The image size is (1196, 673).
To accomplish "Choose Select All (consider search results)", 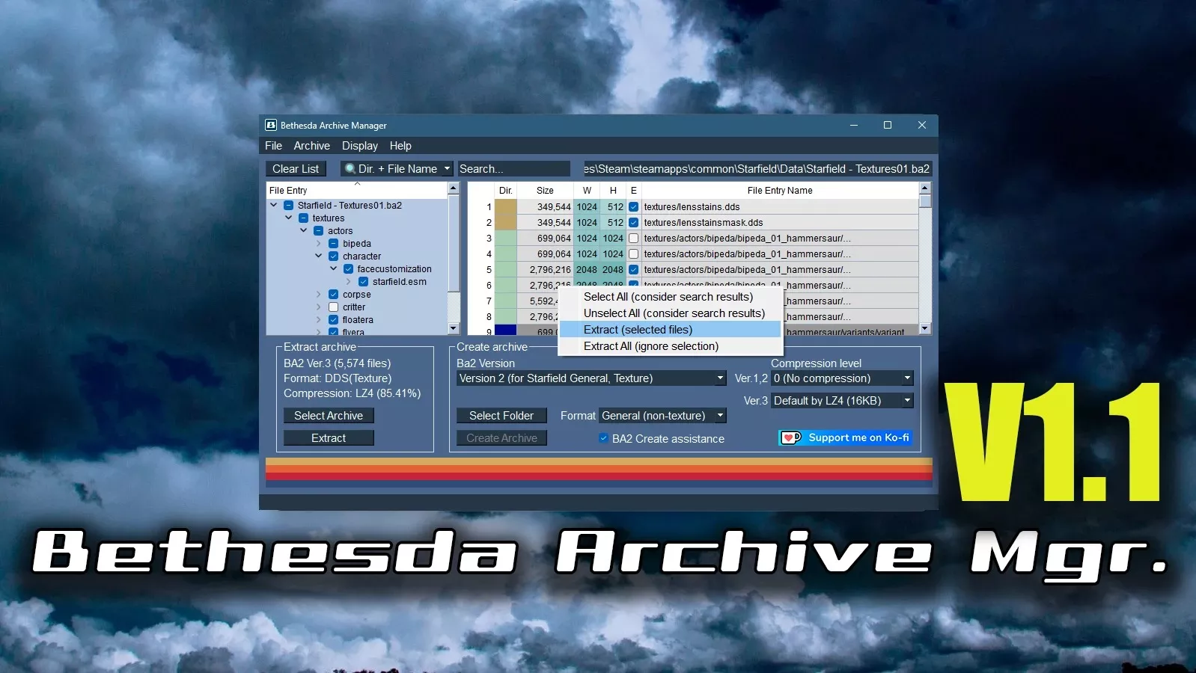I will pos(671,297).
